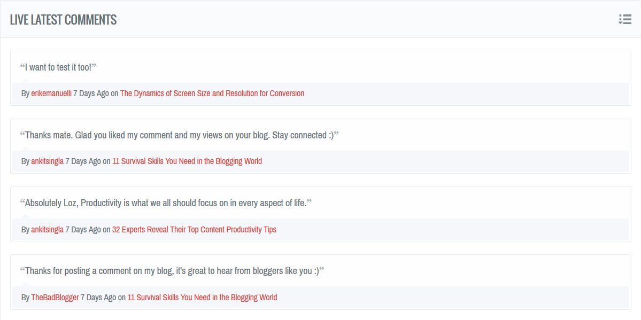Click opening quote mark before 'Thanks for posting'
The image size is (641, 320).
22,270
